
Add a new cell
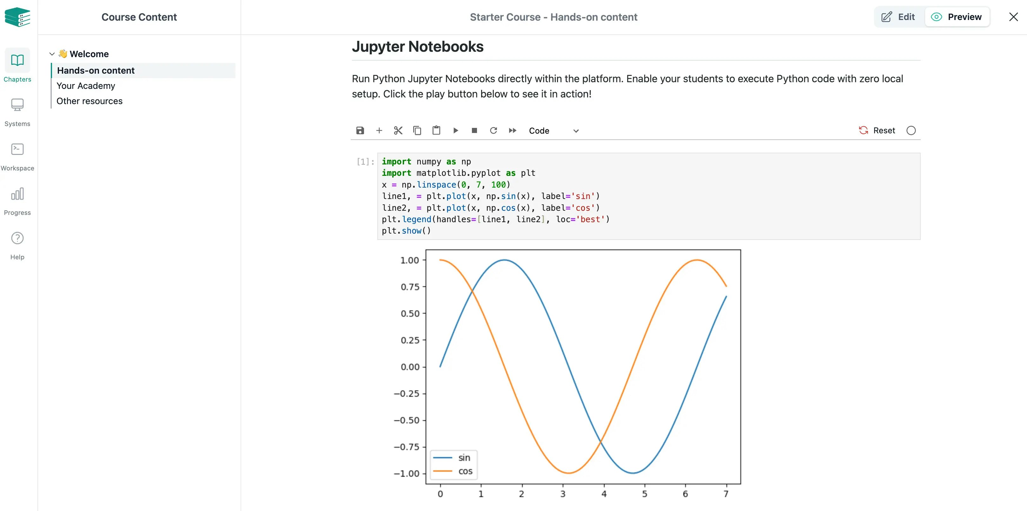379,130
